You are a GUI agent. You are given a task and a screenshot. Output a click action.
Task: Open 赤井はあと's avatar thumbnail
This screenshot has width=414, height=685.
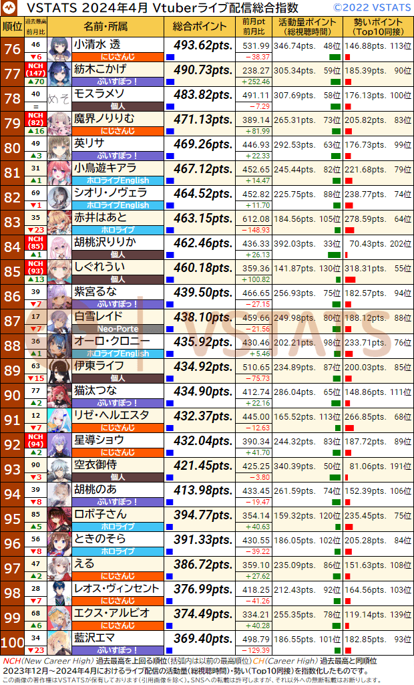coord(59,223)
